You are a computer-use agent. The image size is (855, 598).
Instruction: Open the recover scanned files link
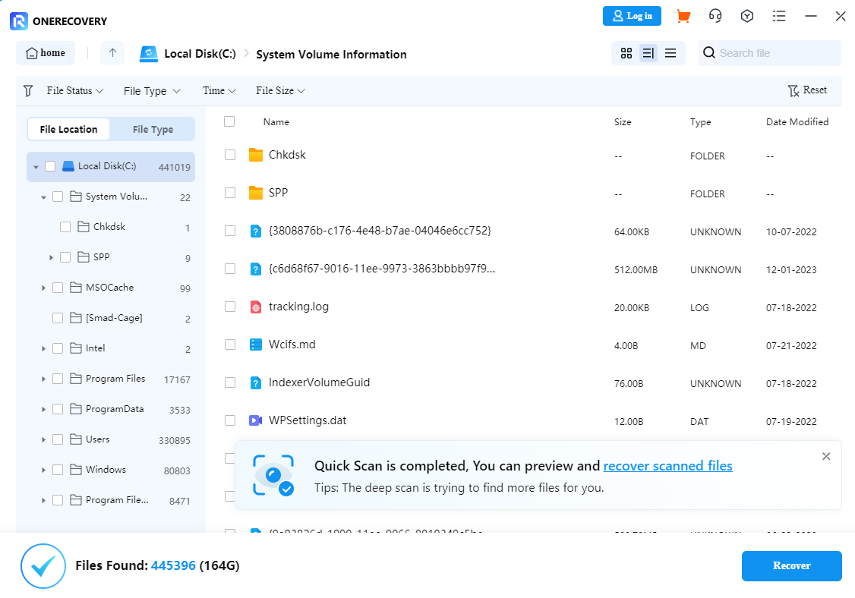[667, 466]
